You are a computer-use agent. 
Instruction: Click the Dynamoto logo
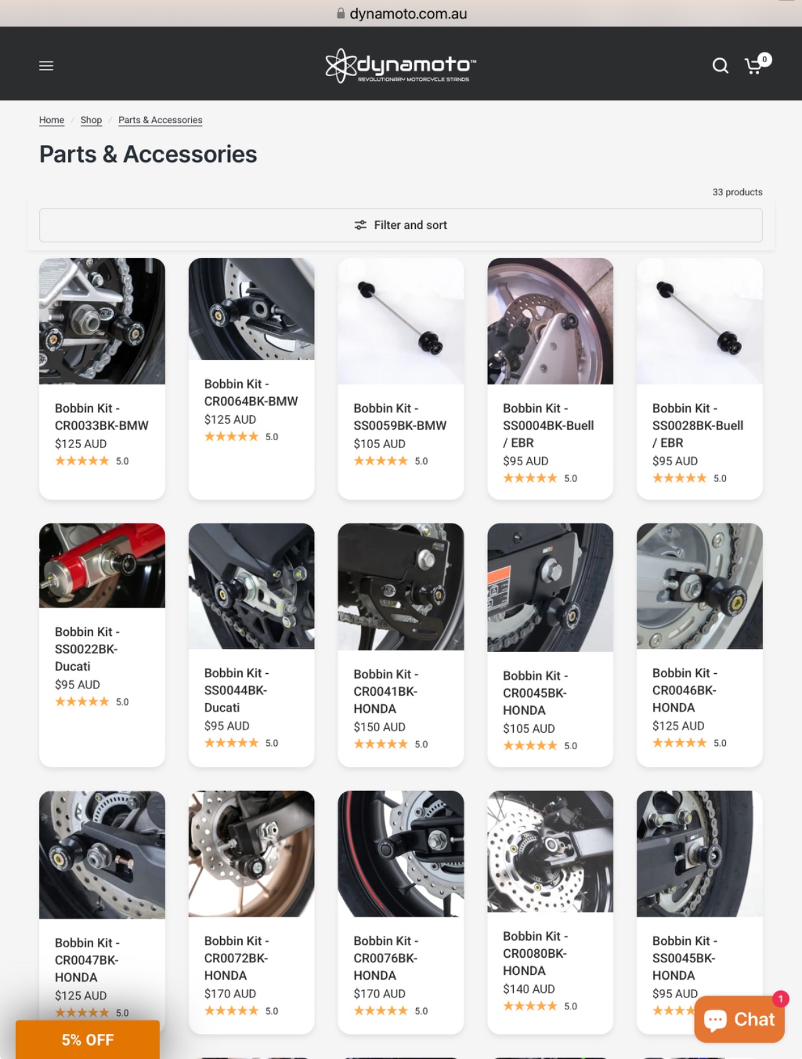coord(401,66)
